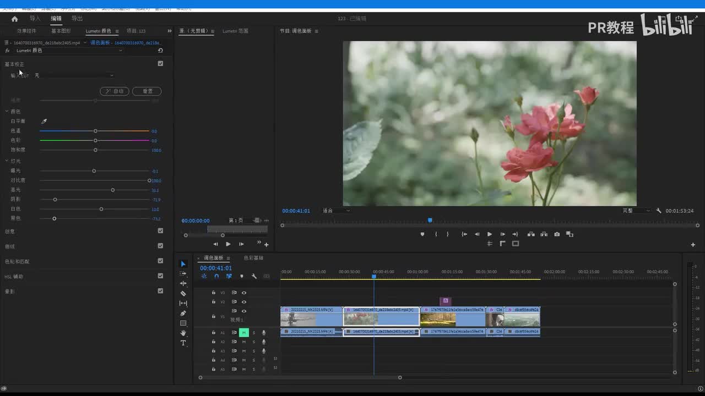Click the white balance eyedropper icon
The image size is (705, 396).
pyautogui.click(x=44, y=122)
